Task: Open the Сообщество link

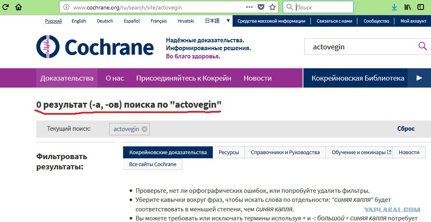Action: click(x=376, y=21)
